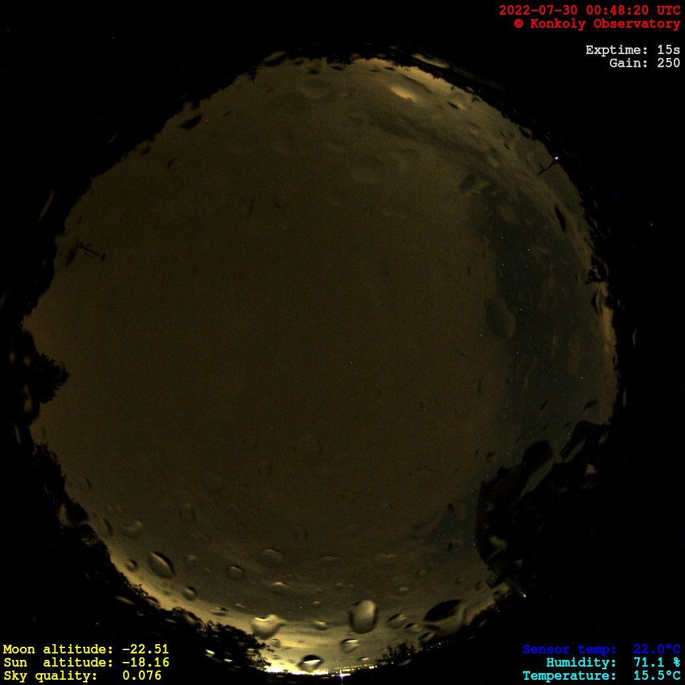The image size is (685, 685).
Task: Select the Sun altitude reading
Action: 86,663
